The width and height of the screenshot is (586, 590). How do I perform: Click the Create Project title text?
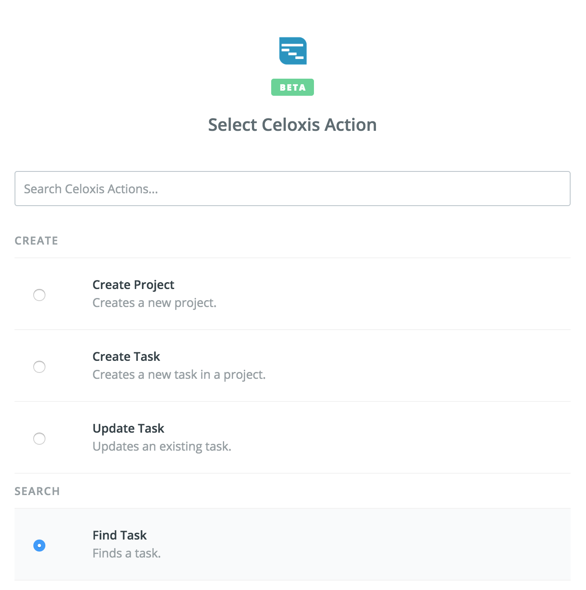click(133, 285)
